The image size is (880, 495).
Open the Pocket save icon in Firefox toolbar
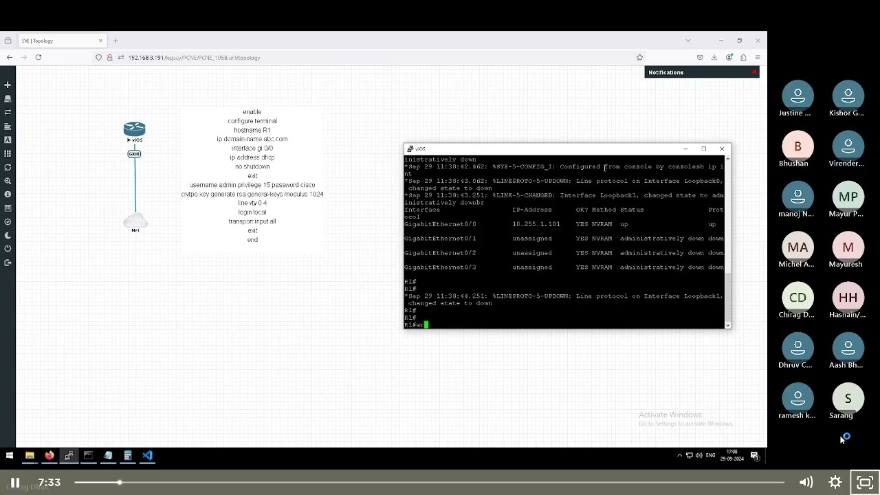700,58
